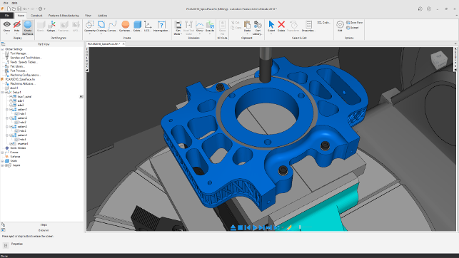459x258 pixels.
Task: Collapse the pattern1 tree node
Action: point(7,110)
